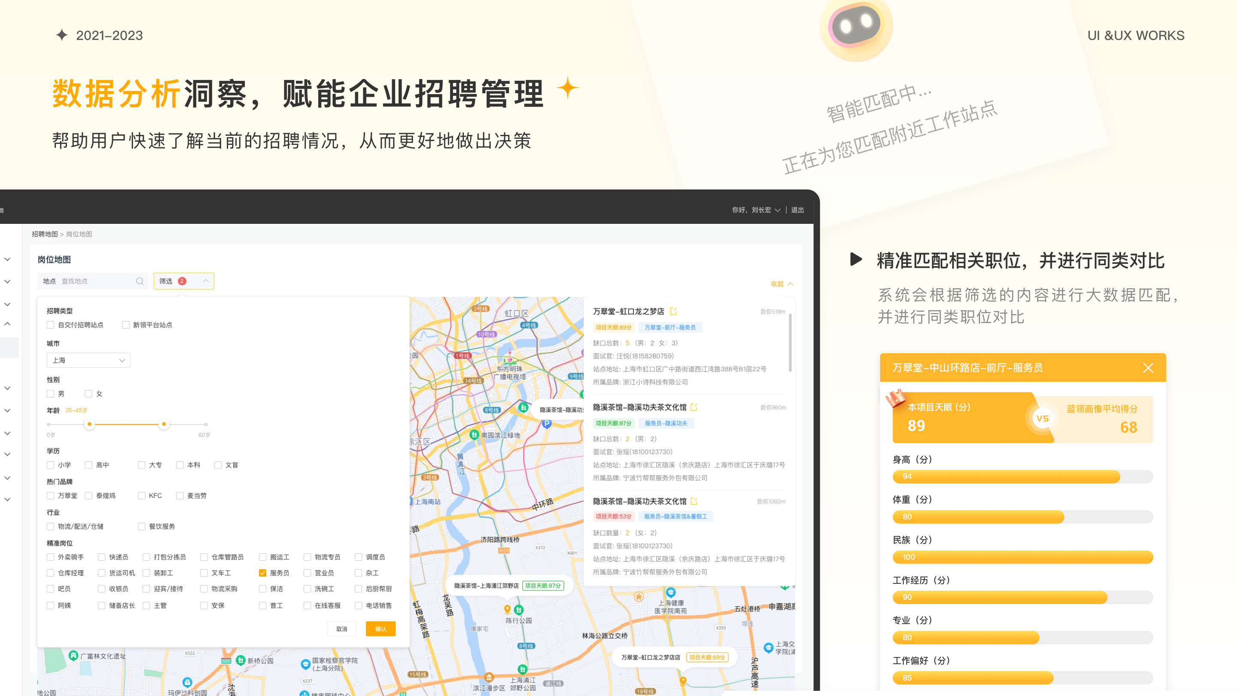The image size is (1237, 696).
Task: Click 服务员-隐溪功夫 tag
Action: pyautogui.click(x=666, y=423)
